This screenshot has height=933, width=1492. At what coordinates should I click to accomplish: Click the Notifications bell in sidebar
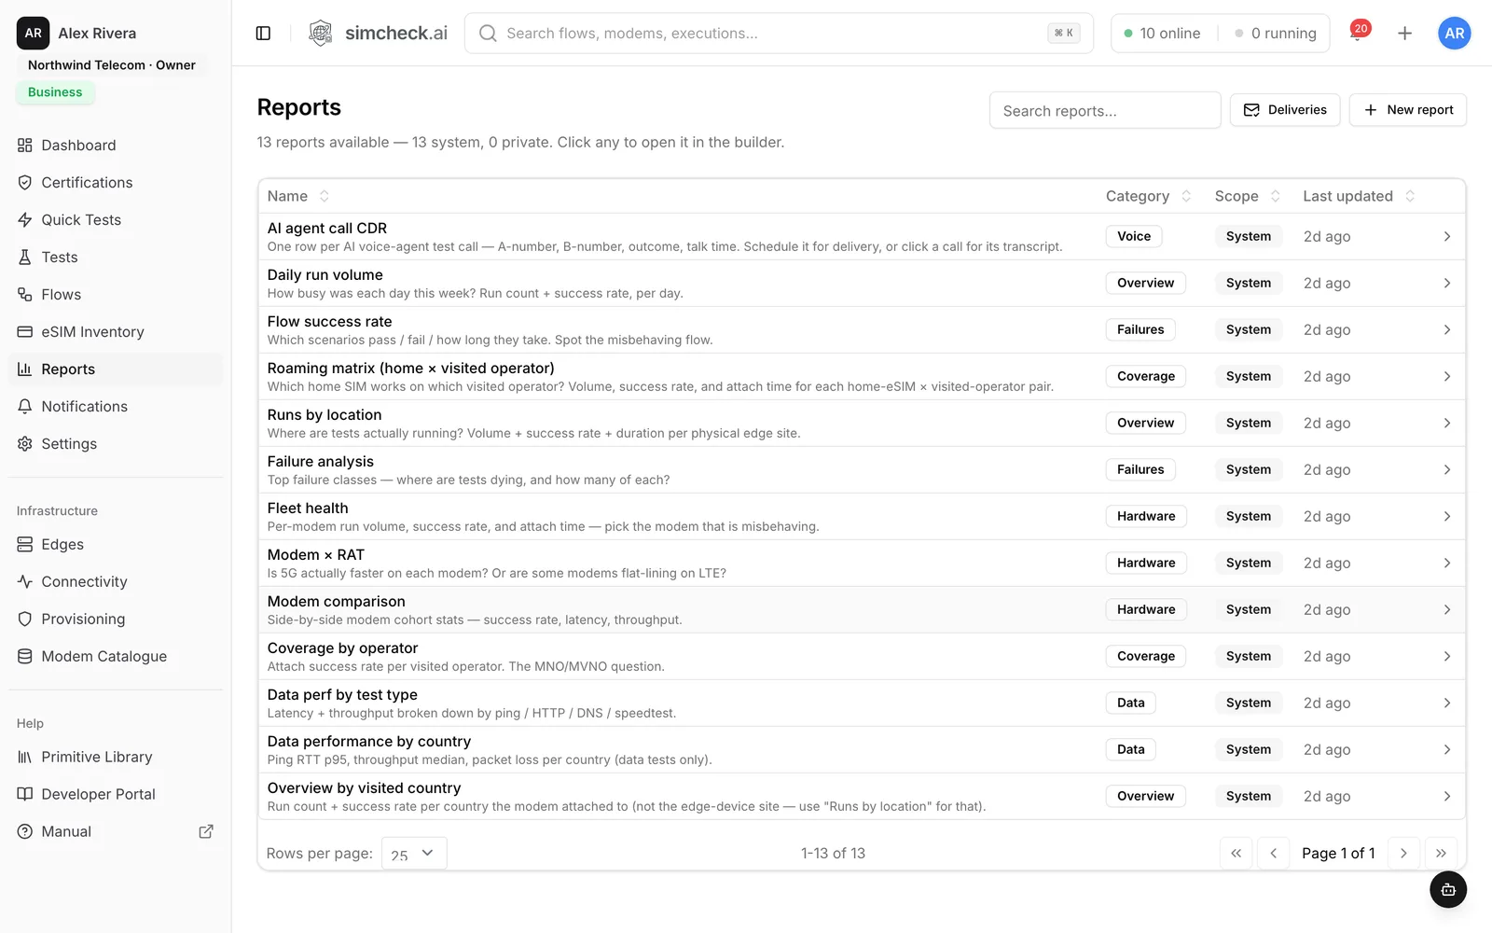(25, 407)
